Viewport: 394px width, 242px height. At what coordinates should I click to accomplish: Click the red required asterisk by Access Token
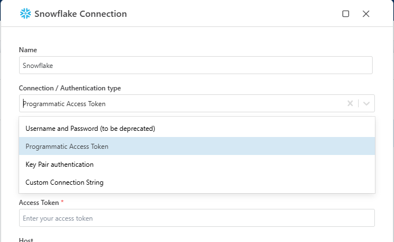[62, 202]
